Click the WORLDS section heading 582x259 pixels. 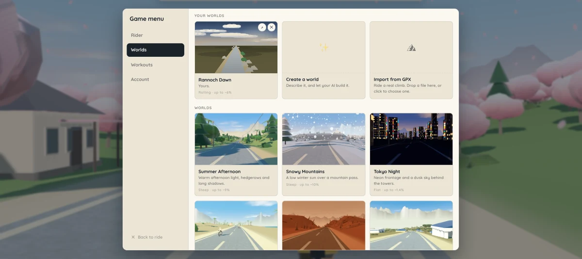coord(203,108)
